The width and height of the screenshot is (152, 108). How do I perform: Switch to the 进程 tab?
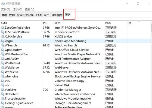point(4,15)
